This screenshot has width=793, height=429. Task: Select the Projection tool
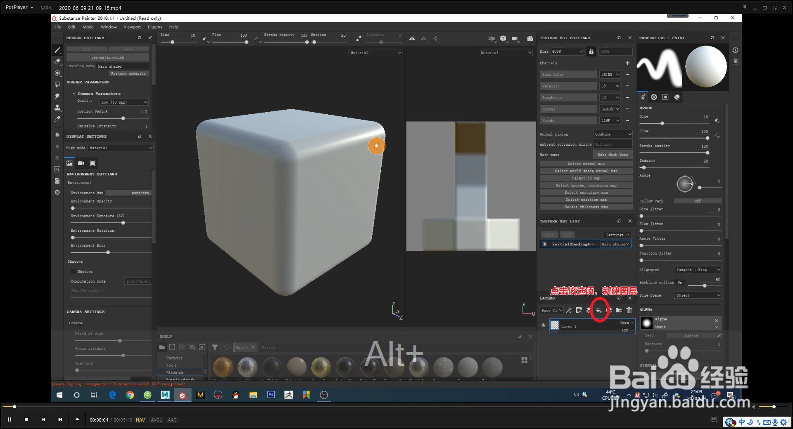[57, 73]
